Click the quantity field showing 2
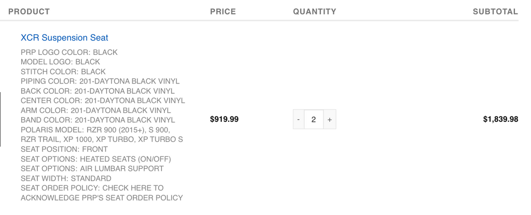 point(314,119)
